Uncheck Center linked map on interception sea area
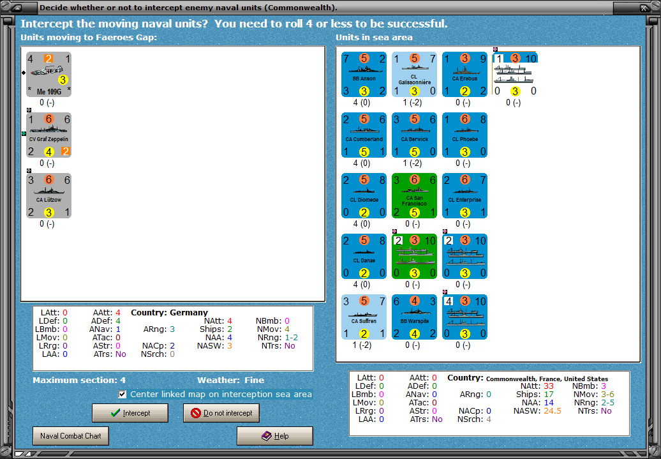 click(123, 395)
